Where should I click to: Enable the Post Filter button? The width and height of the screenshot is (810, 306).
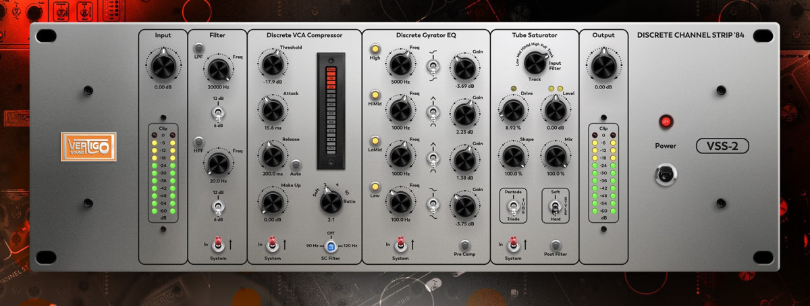(555, 245)
